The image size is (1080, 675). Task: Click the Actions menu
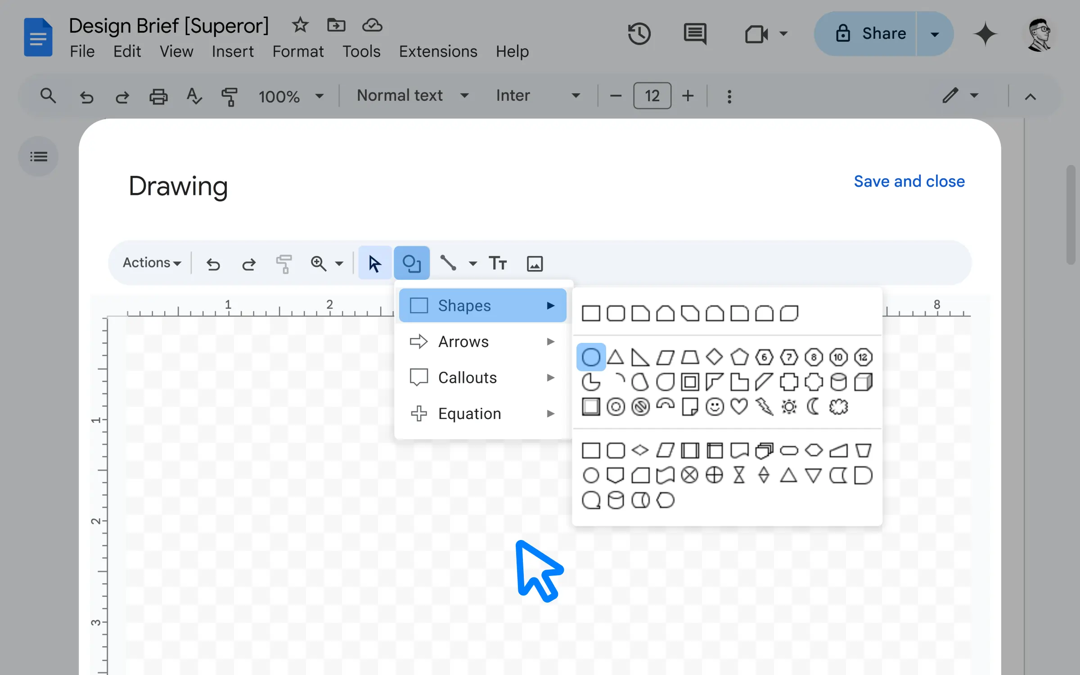point(152,263)
